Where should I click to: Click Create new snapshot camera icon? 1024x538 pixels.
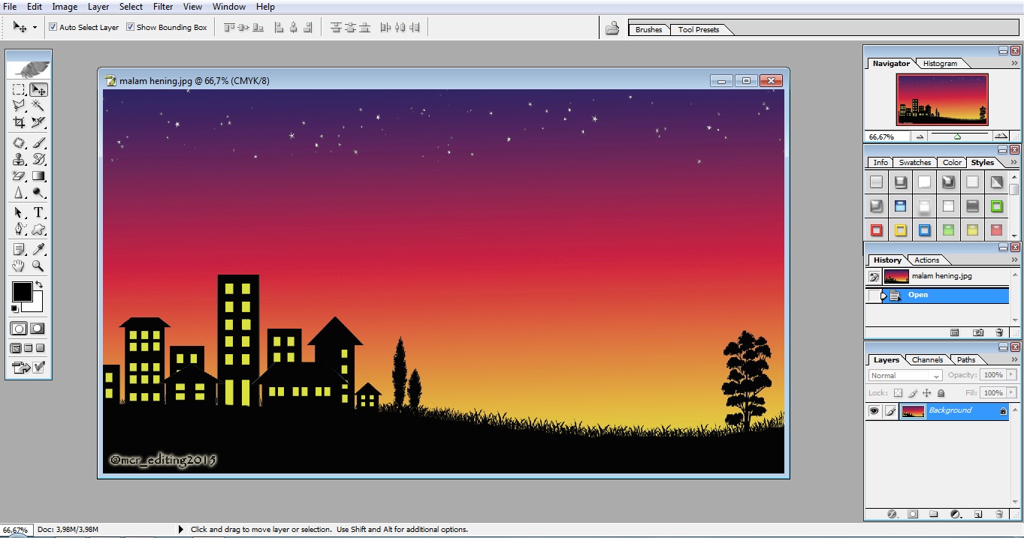[978, 332]
